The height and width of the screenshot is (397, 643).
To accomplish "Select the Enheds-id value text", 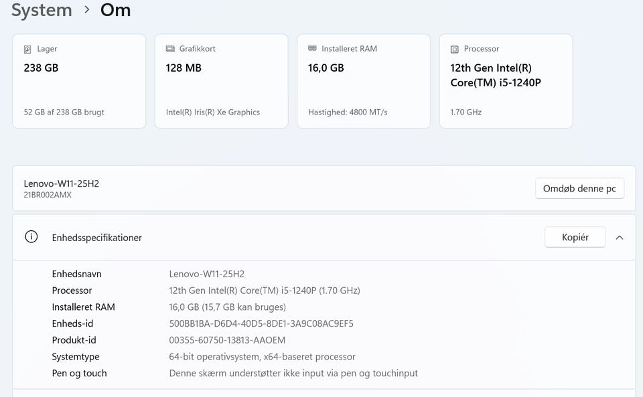I will (x=261, y=323).
